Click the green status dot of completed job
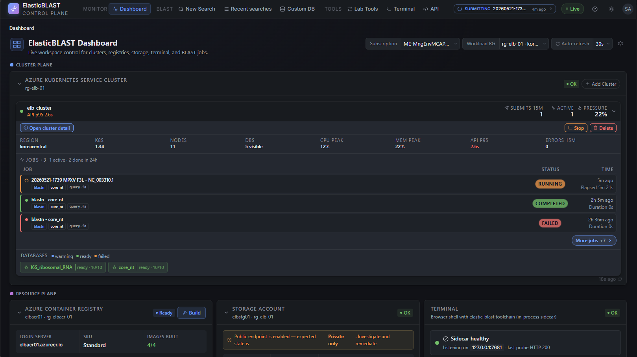637x357 pixels. (x=26, y=200)
